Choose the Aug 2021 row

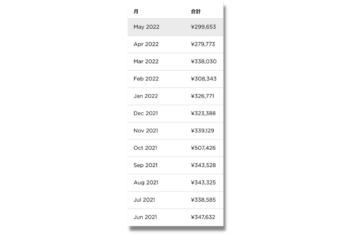coord(175,183)
